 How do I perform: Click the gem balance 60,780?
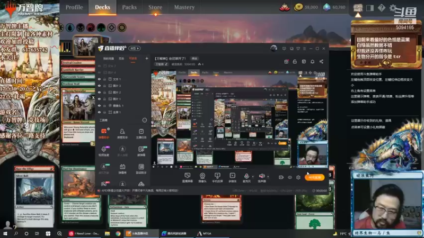334,7
